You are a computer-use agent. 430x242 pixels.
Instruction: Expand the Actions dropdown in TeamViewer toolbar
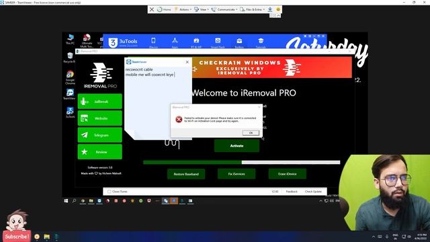pyautogui.click(x=183, y=9)
